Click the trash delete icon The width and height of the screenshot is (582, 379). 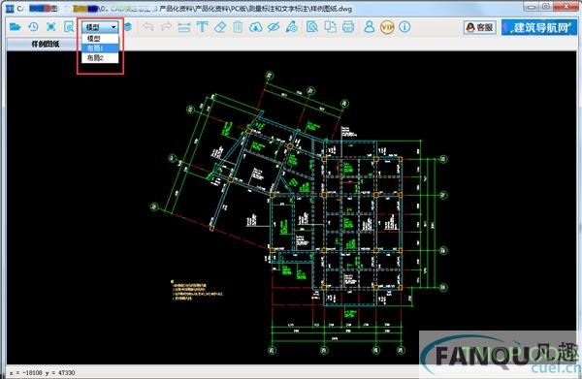238,27
